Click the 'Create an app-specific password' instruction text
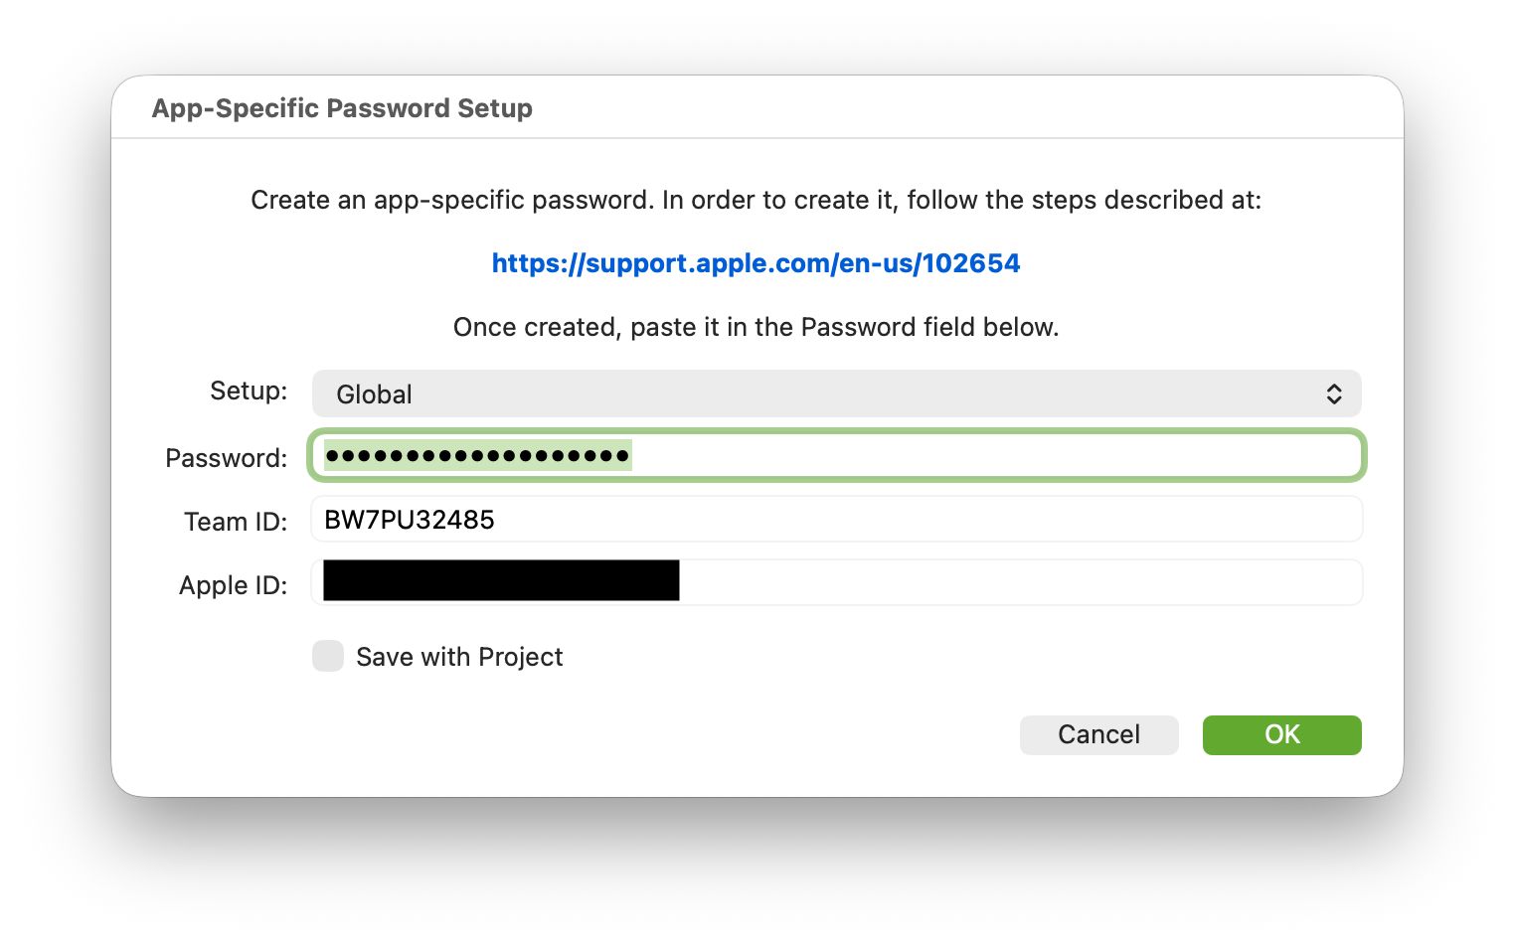Image resolution: width=1515 pixels, height=944 pixels. tap(756, 200)
